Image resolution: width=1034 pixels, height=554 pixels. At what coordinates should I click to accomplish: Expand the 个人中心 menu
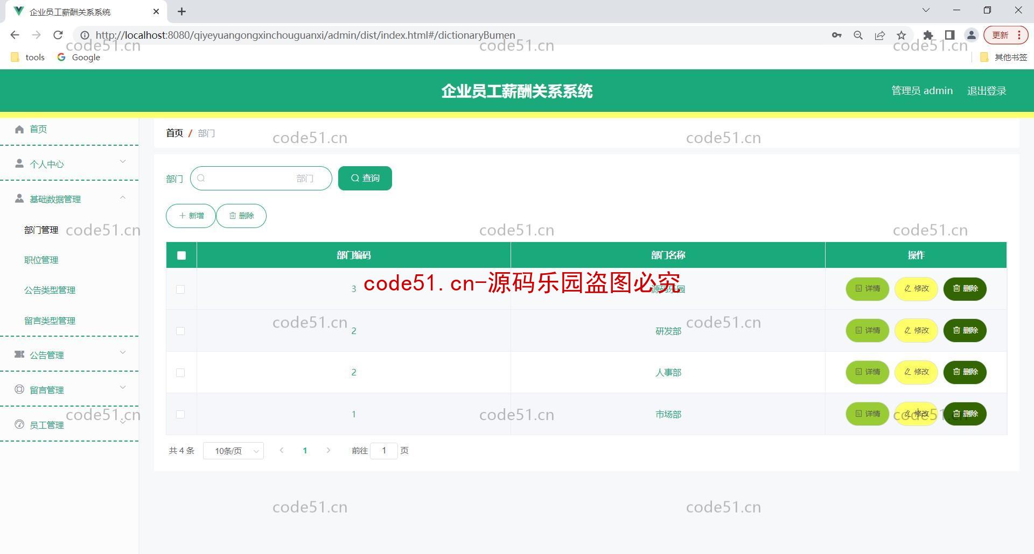[123, 161]
